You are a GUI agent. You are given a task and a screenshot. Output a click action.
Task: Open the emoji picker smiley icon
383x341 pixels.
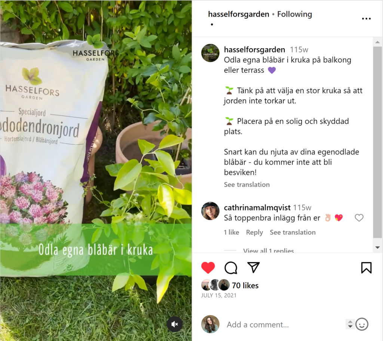[362, 325]
